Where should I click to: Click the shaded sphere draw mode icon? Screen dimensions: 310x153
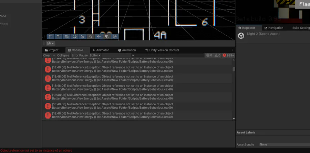(74, 37)
